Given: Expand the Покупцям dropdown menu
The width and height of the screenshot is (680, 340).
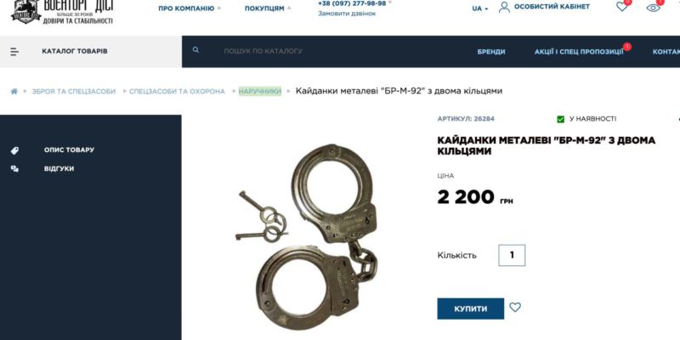Looking at the screenshot, I should (x=268, y=8).
